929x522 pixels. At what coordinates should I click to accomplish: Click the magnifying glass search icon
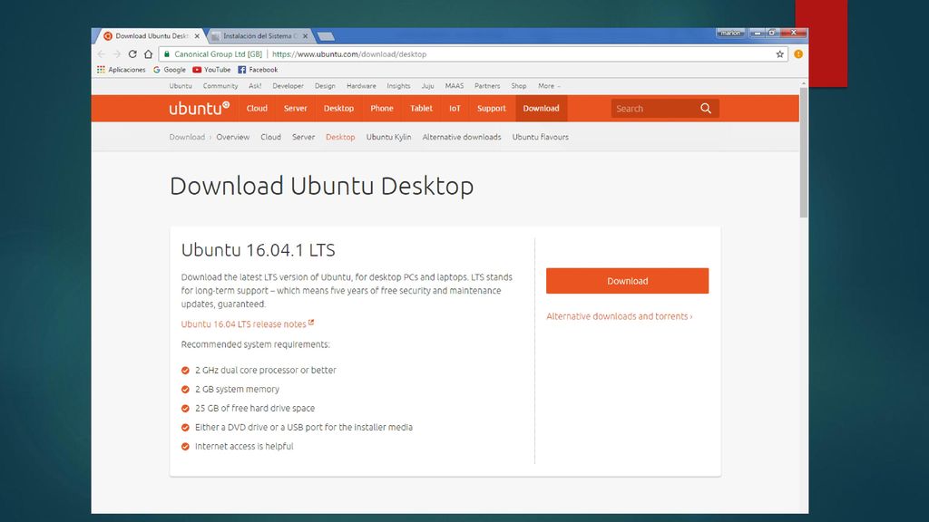[x=706, y=109]
